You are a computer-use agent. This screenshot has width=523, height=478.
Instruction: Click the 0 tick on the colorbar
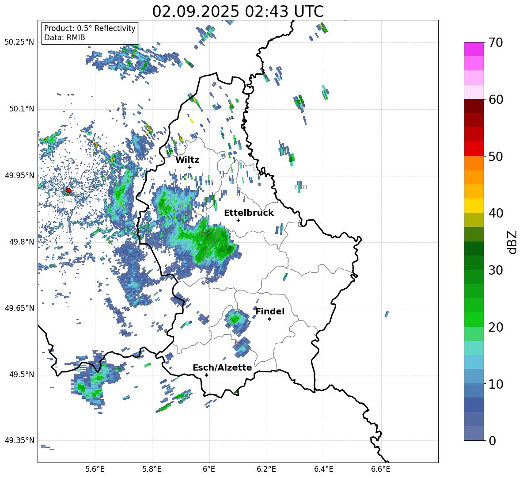tap(492, 440)
